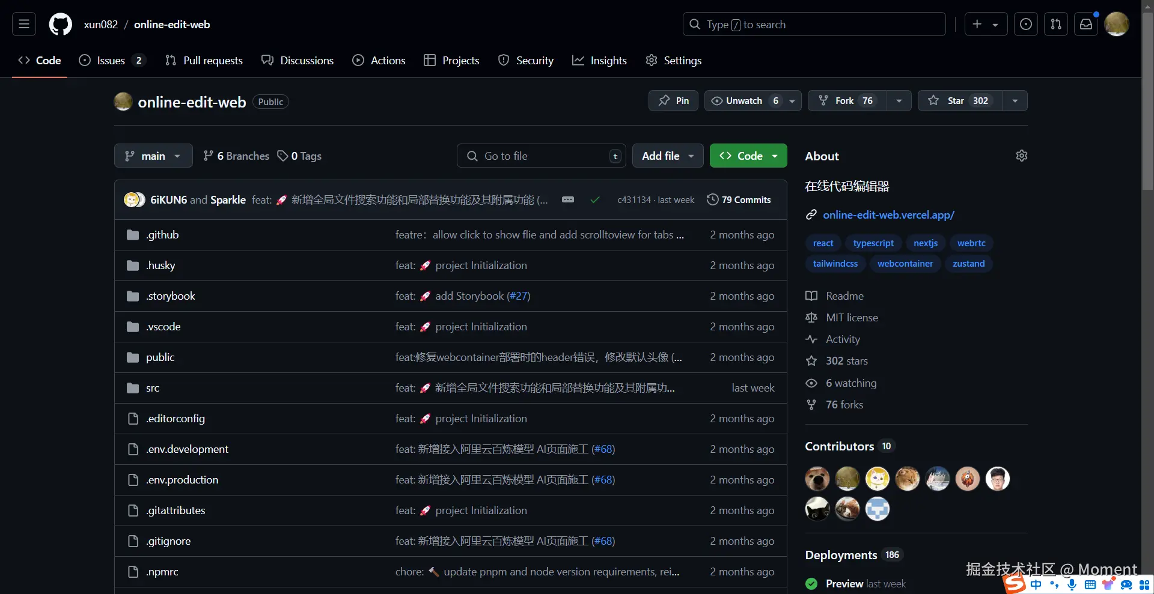Pin this repository
Viewport: 1154px width, 594px height.
(673, 100)
